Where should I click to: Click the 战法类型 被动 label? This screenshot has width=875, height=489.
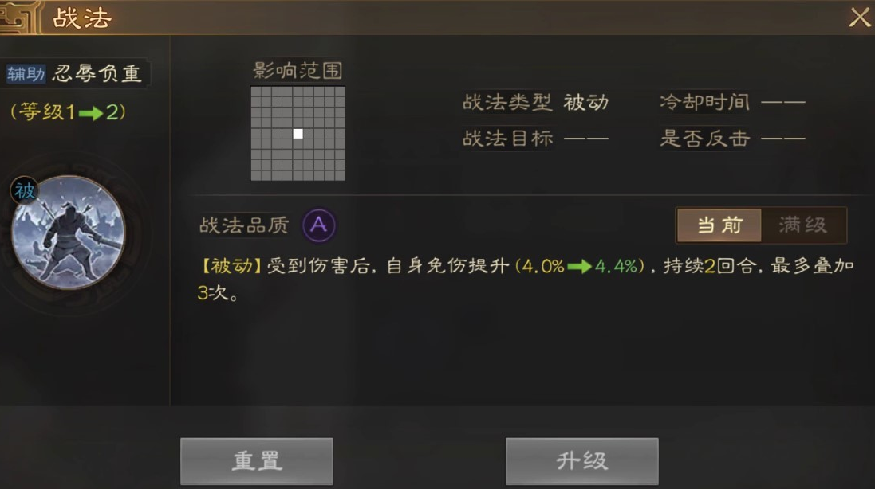coord(536,103)
